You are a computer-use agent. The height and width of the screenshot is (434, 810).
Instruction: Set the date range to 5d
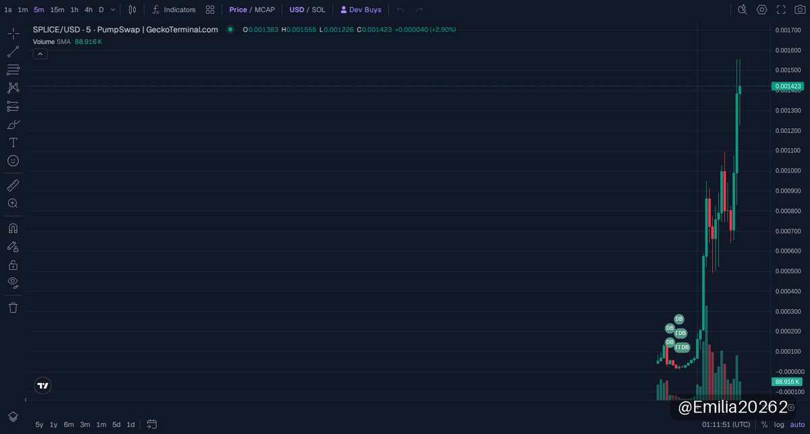pos(117,425)
